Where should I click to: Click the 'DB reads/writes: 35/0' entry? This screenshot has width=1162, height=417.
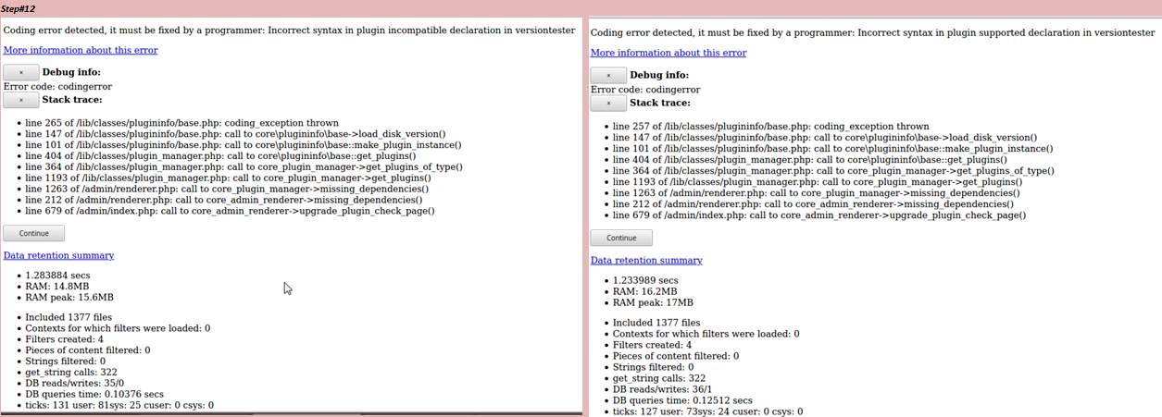pyautogui.click(x=75, y=383)
